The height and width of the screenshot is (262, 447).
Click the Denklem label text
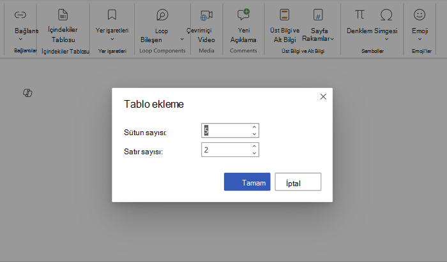coord(360,31)
